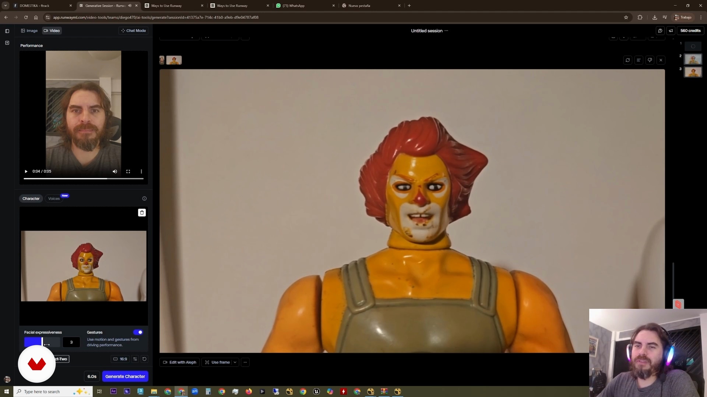The height and width of the screenshot is (397, 707).
Task: Switch to the Voices tab
Action: [54, 199]
